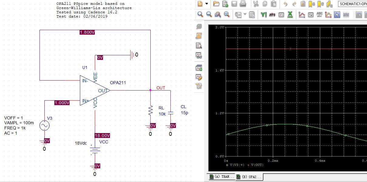This screenshot has height=182, width=367.
Task: Redo the last action
Action: coord(294,4)
